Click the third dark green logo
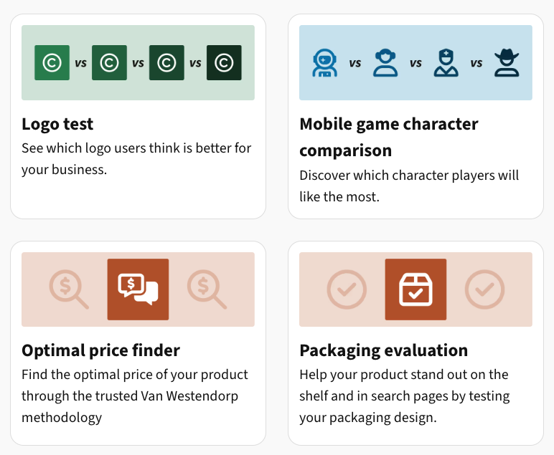Image resolution: width=554 pixels, height=455 pixels. tap(166, 63)
